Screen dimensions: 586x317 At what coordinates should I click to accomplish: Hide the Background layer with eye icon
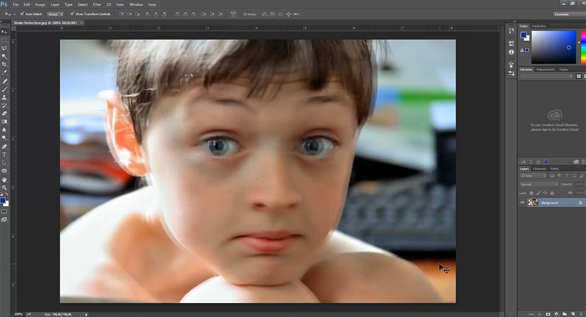point(523,202)
